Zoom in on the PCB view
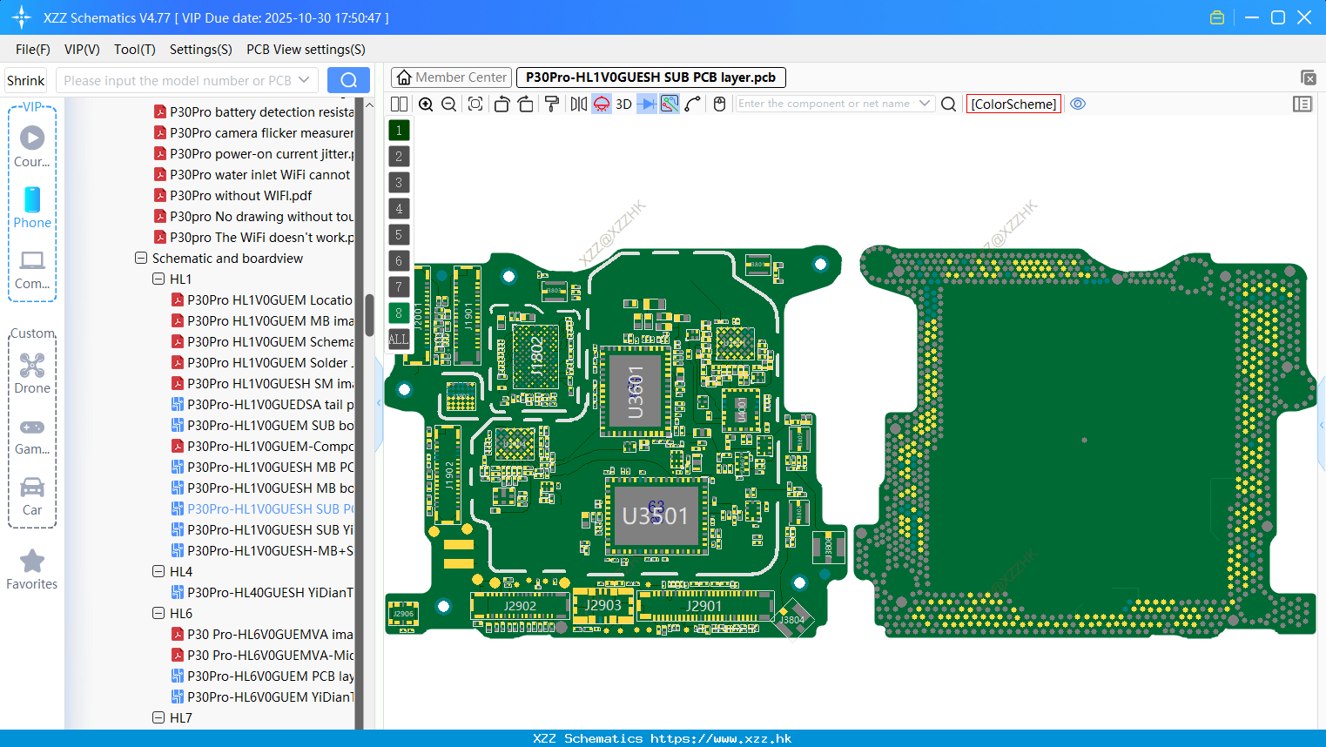 pos(426,104)
